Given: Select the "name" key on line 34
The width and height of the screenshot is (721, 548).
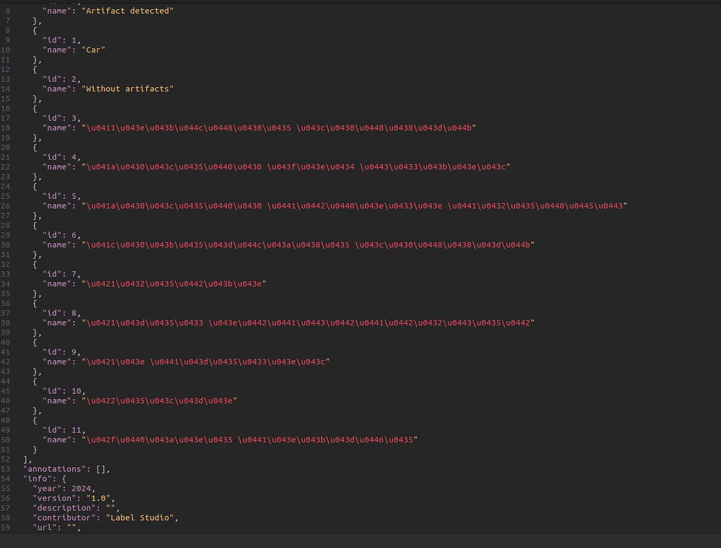Looking at the screenshot, I should point(57,283).
